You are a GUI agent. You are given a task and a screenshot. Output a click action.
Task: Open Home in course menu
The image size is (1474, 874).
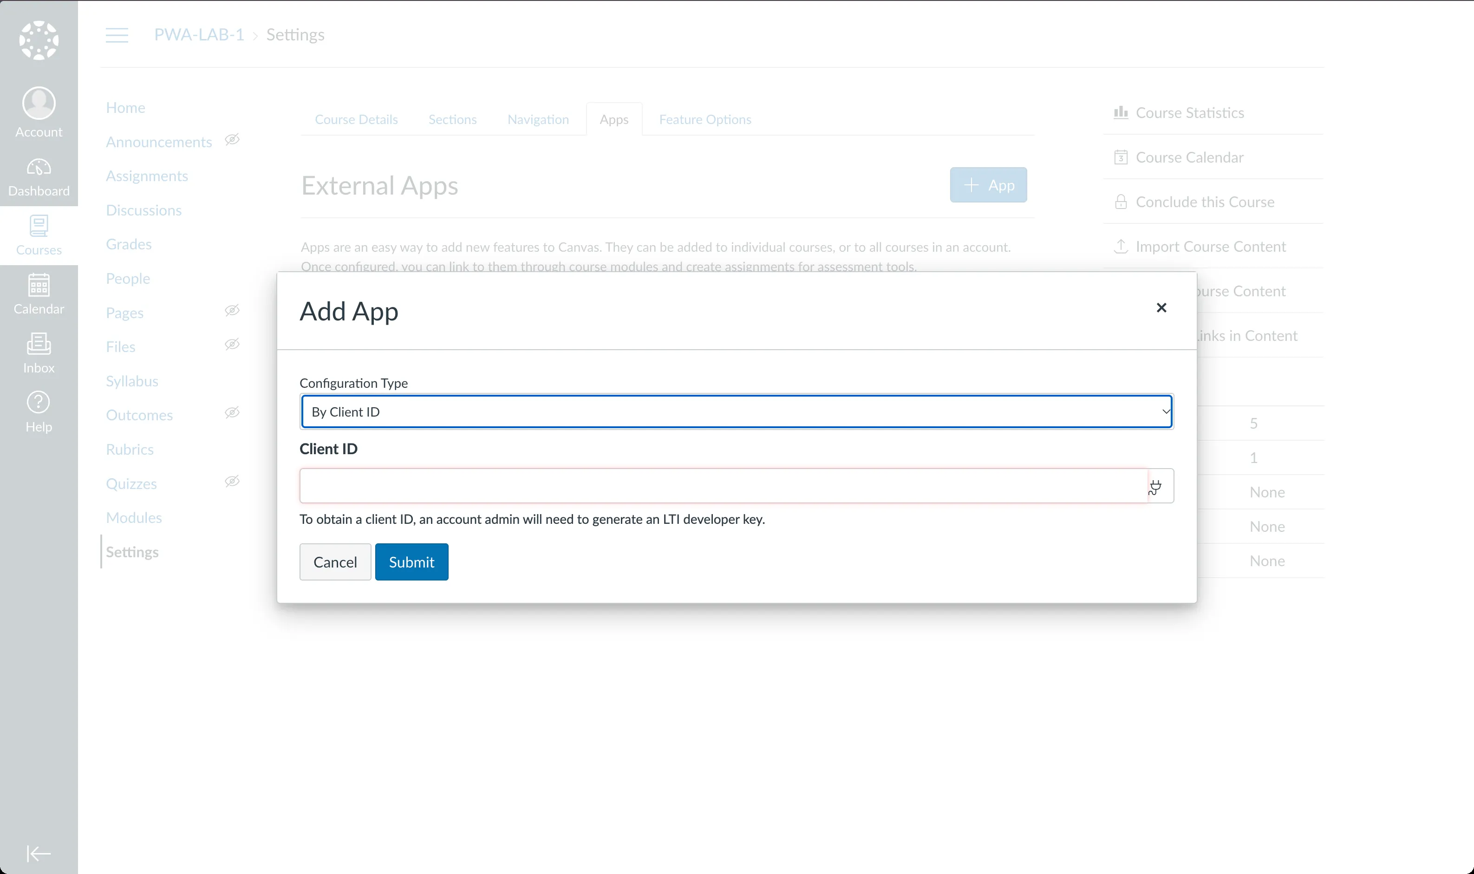pyautogui.click(x=125, y=108)
